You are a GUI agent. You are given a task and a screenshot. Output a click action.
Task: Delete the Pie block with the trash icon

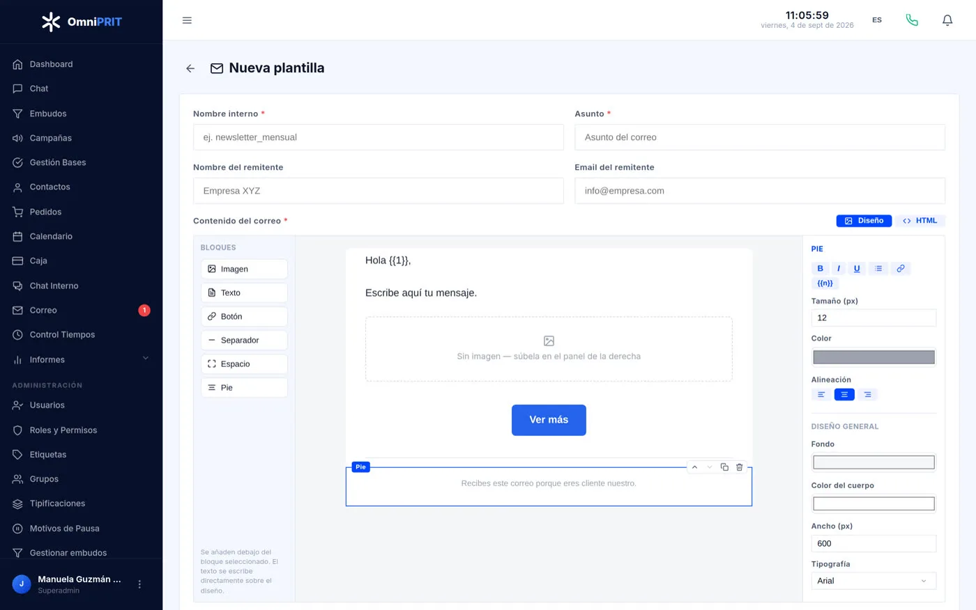click(x=740, y=467)
